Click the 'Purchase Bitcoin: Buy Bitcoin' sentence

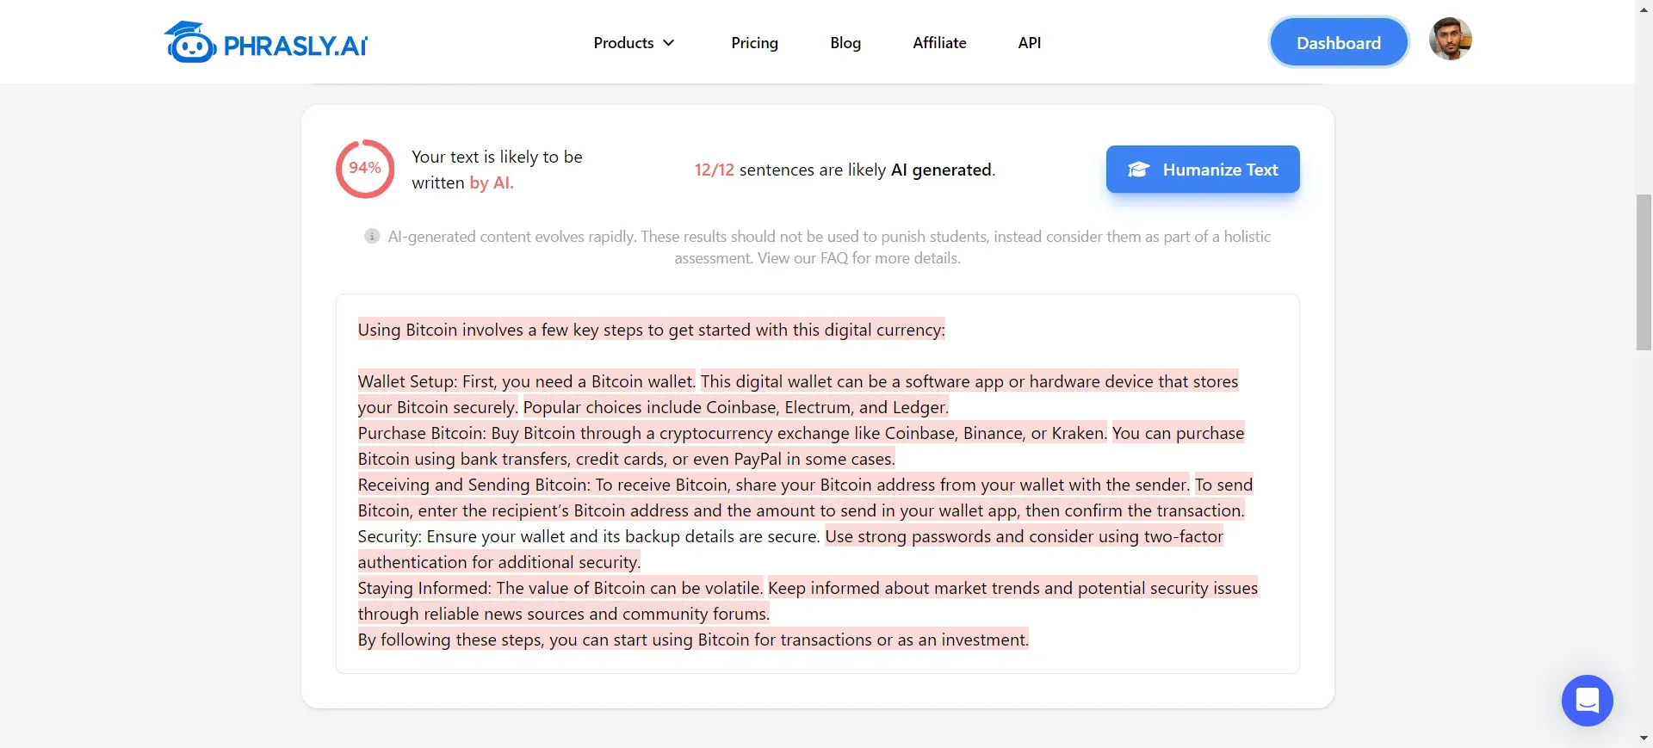(732, 433)
